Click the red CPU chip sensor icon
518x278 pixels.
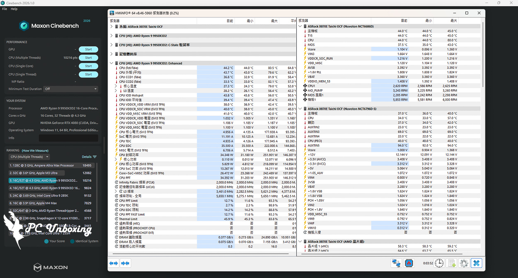[409, 263]
